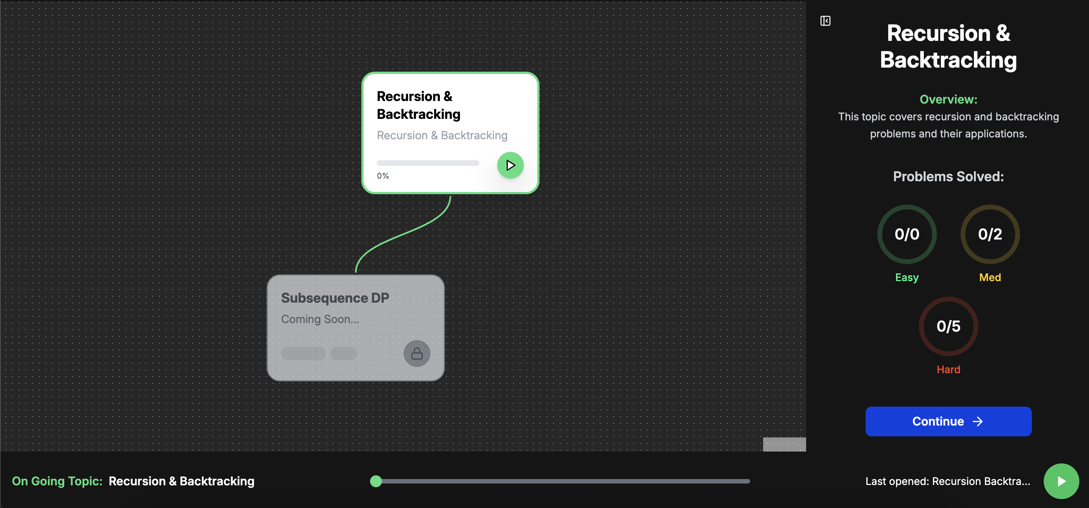Select the Easy progress ring showing 0/0
The image size is (1089, 508).
point(906,234)
